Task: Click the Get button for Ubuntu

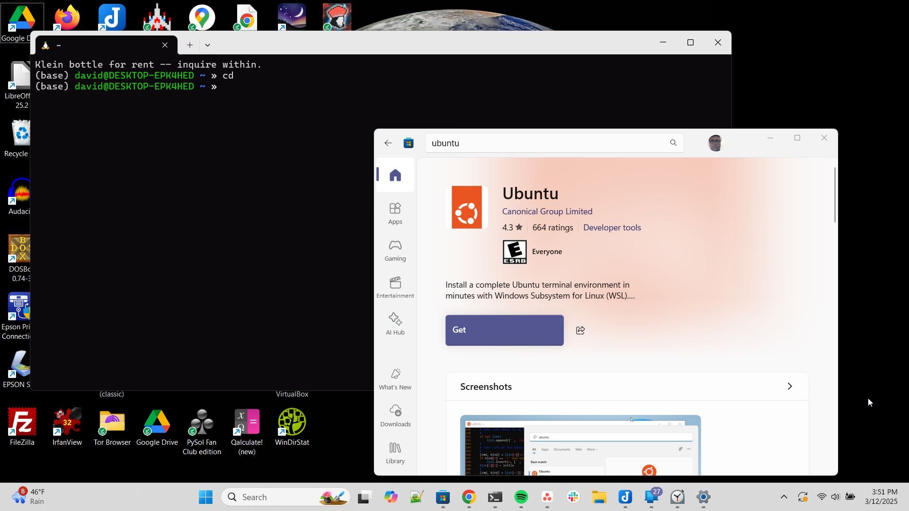Action: 504,330
